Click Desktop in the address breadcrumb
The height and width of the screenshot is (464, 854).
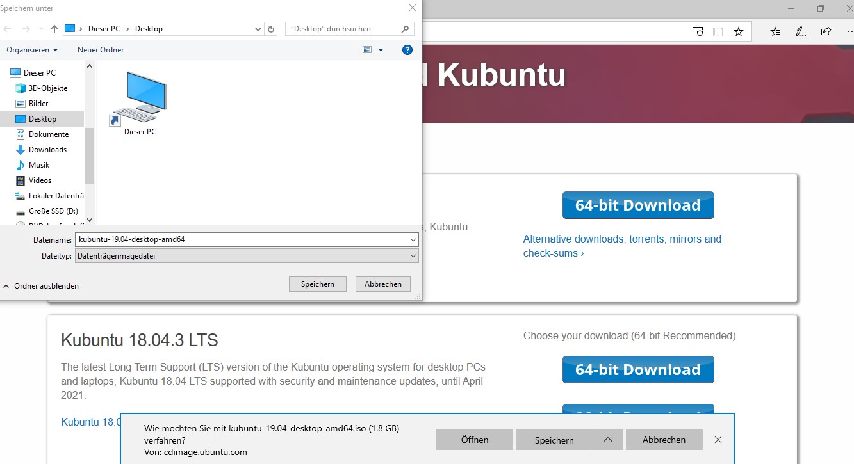click(x=149, y=29)
